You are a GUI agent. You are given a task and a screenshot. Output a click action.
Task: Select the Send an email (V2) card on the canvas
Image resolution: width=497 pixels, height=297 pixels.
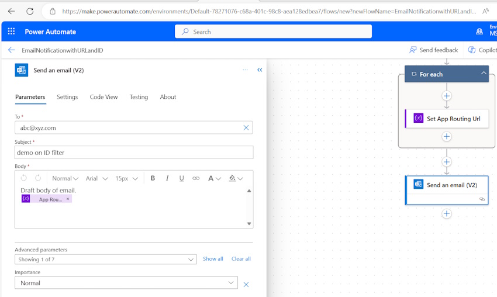pos(447,190)
